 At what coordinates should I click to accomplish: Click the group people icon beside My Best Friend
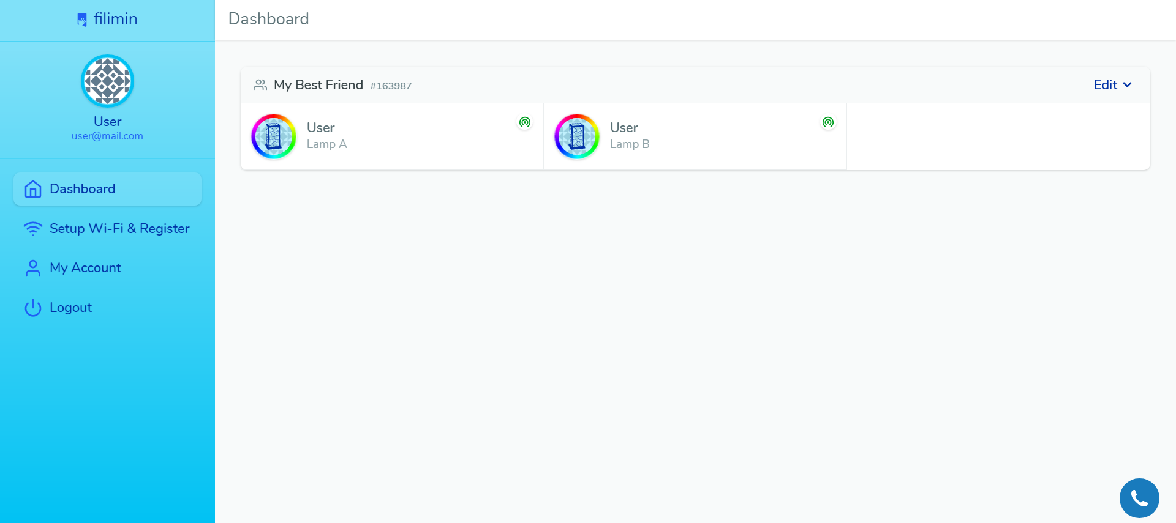pyautogui.click(x=260, y=85)
